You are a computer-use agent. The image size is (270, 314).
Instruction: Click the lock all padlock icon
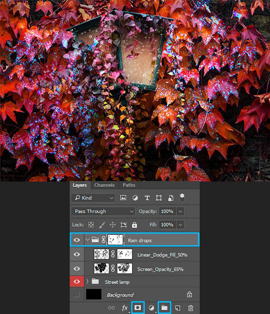135,225
